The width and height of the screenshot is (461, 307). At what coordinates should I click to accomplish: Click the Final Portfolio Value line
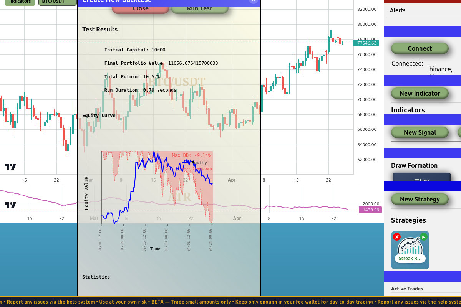161,63
